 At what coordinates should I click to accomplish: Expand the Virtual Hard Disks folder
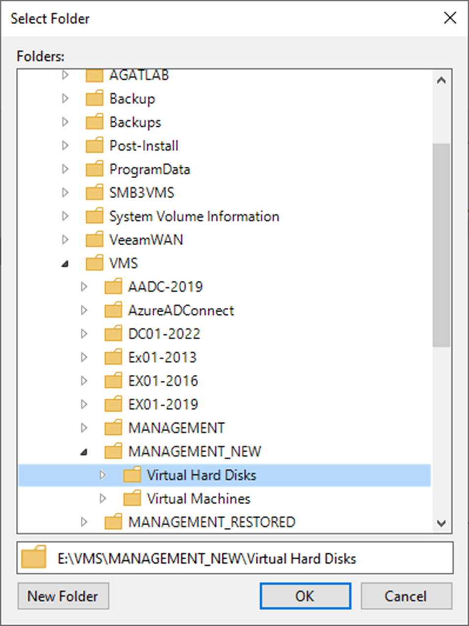coord(102,475)
